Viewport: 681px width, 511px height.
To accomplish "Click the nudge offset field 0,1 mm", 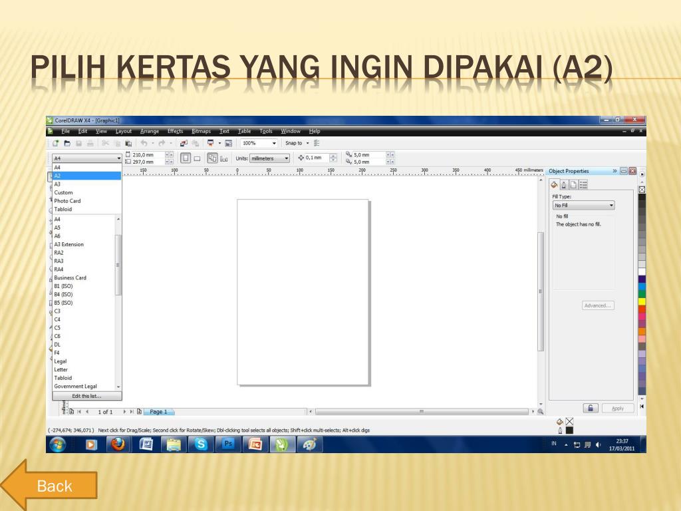I will [x=317, y=158].
